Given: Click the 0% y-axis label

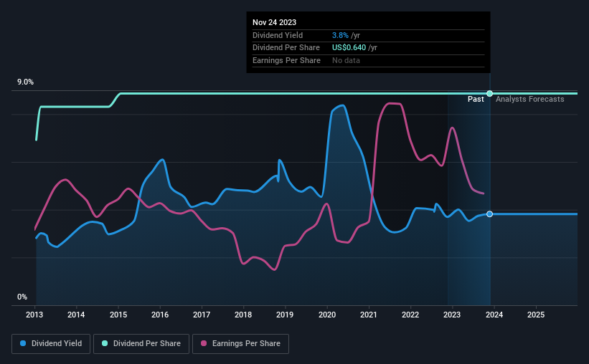Looking at the screenshot, I should pos(22,297).
